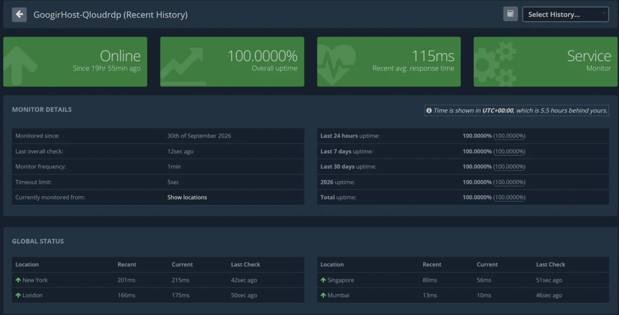Click Mumbai's 13ms recent value
This screenshot has height=315, width=619.
coord(430,295)
